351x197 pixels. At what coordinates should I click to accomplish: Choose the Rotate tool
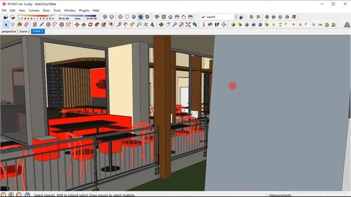point(90,25)
